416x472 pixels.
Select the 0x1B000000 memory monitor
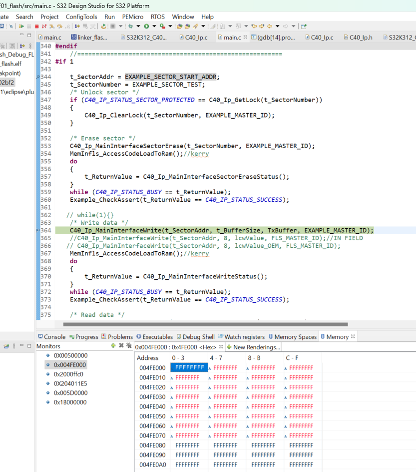pyautogui.click(x=70, y=402)
